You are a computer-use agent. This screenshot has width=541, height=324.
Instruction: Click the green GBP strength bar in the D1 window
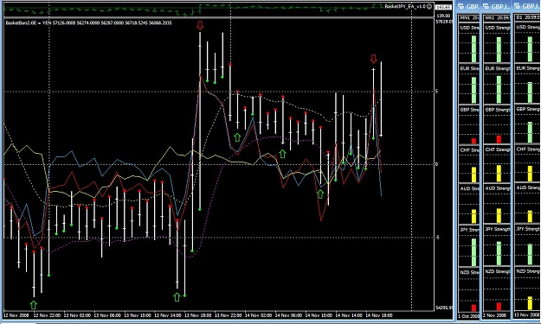click(530, 132)
